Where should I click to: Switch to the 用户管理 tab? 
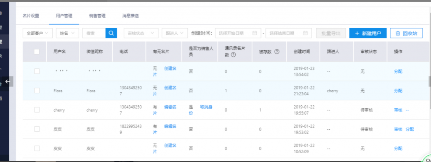64,16
